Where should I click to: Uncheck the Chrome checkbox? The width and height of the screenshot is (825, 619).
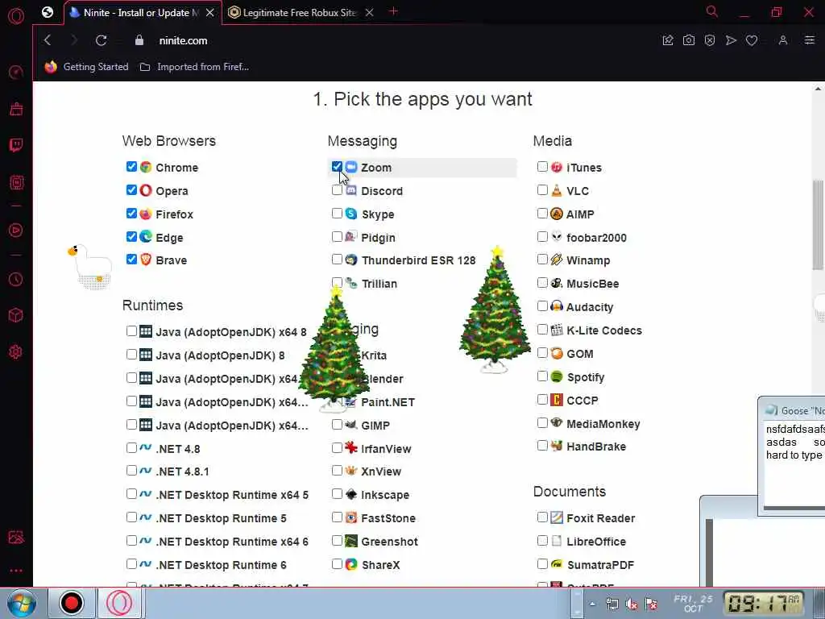[x=131, y=167]
